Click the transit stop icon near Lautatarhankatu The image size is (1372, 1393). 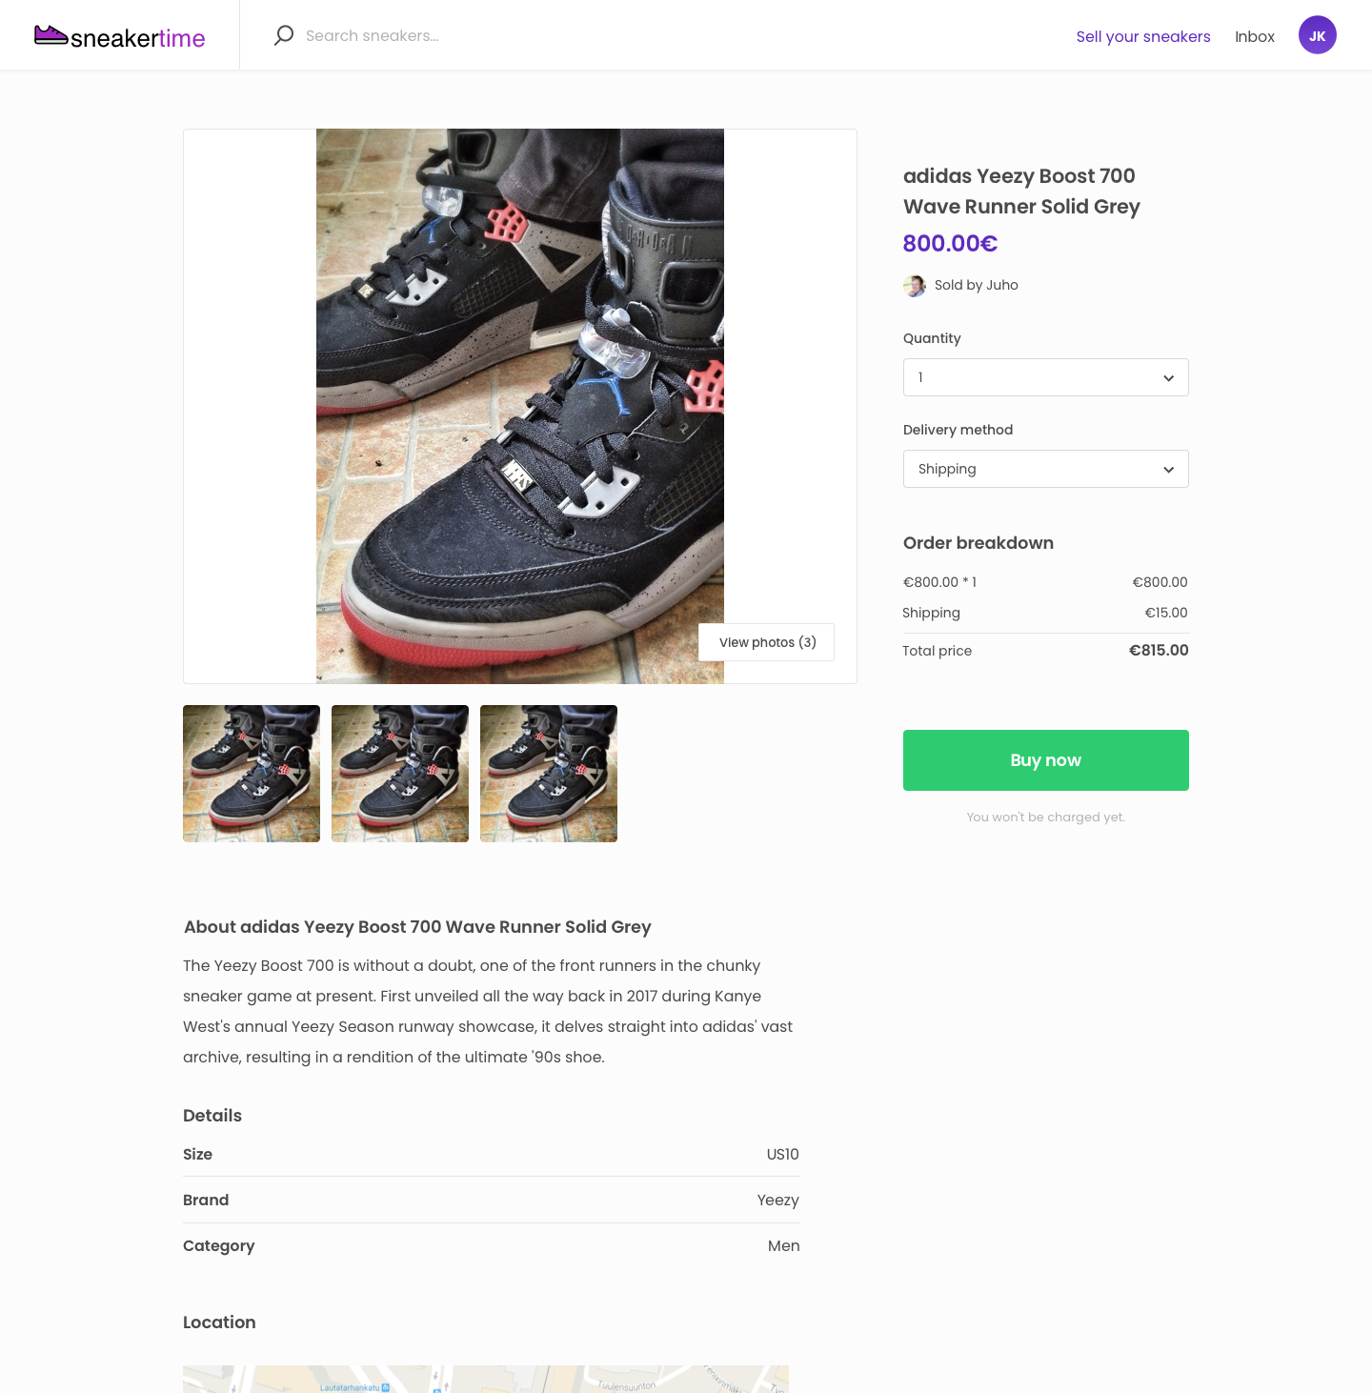(x=385, y=1388)
